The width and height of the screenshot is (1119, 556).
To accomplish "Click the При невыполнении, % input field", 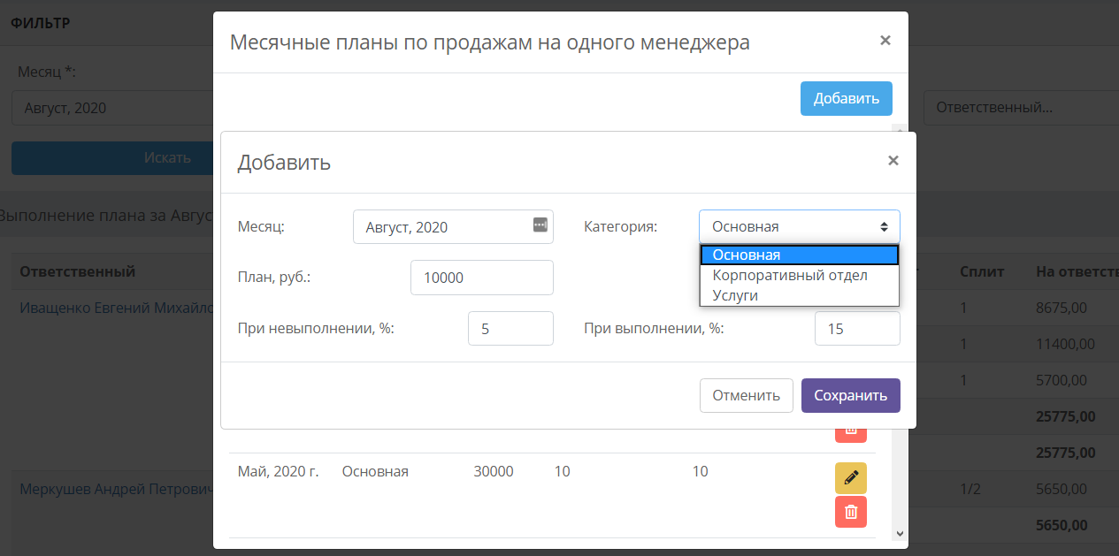I will coord(510,329).
